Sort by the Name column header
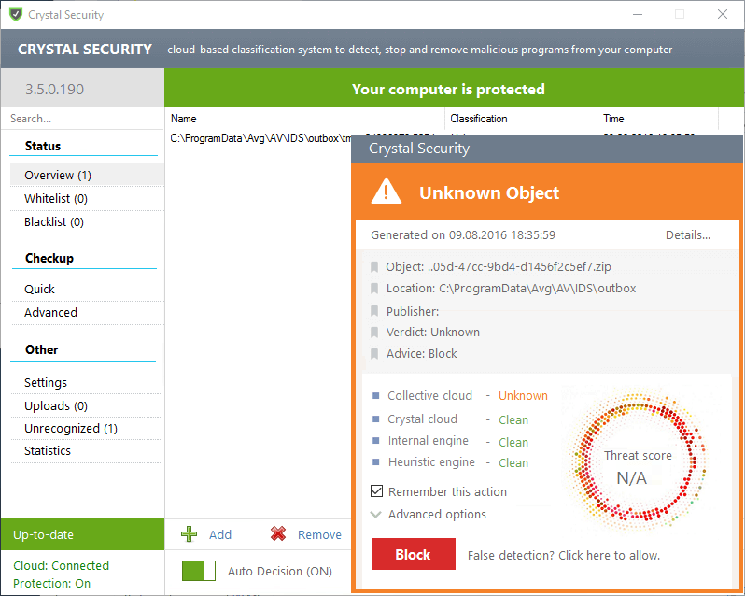 click(304, 119)
